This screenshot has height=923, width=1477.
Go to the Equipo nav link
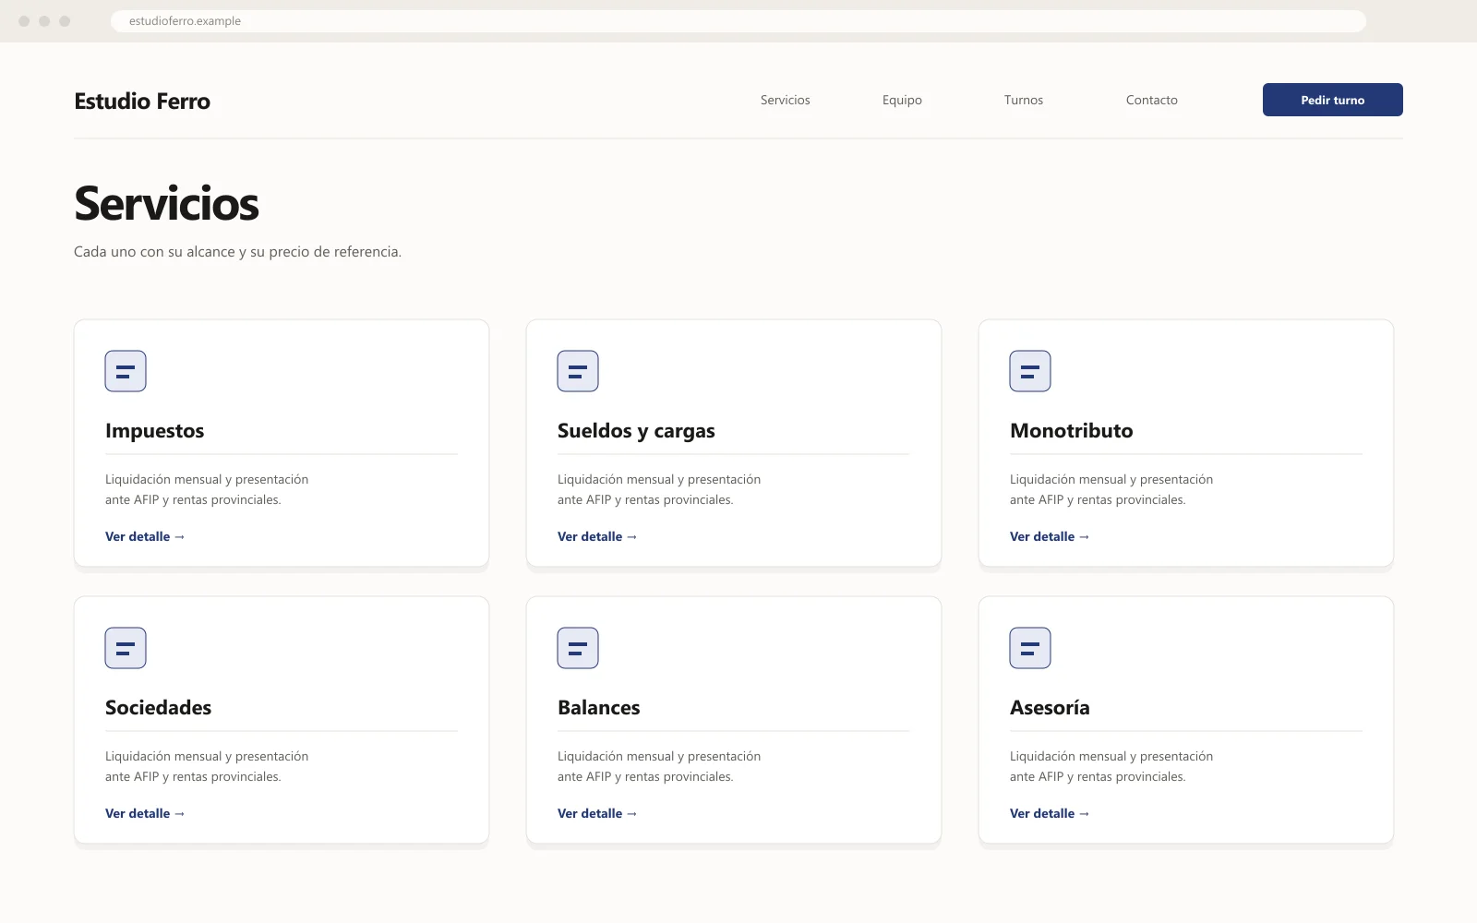coord(902,100)
